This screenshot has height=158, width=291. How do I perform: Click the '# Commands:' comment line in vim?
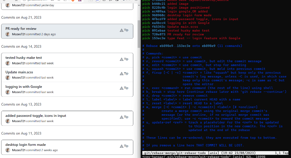click(x=153, y=53)
